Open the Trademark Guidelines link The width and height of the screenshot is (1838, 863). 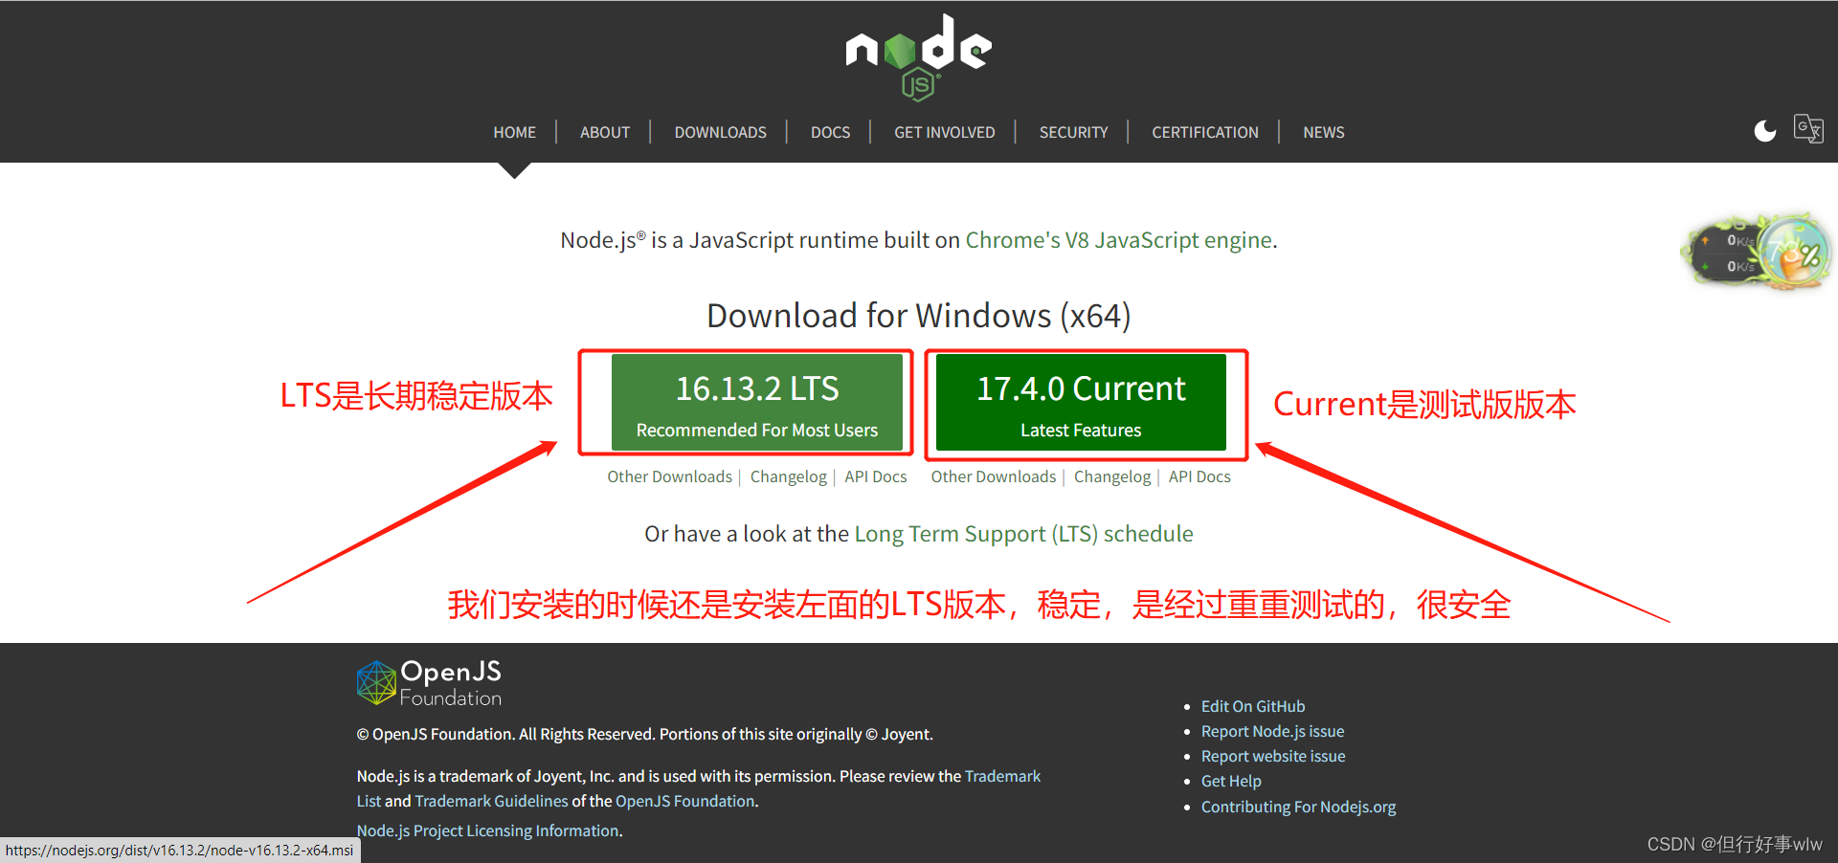pyautogui.click(x=491, y=801)
